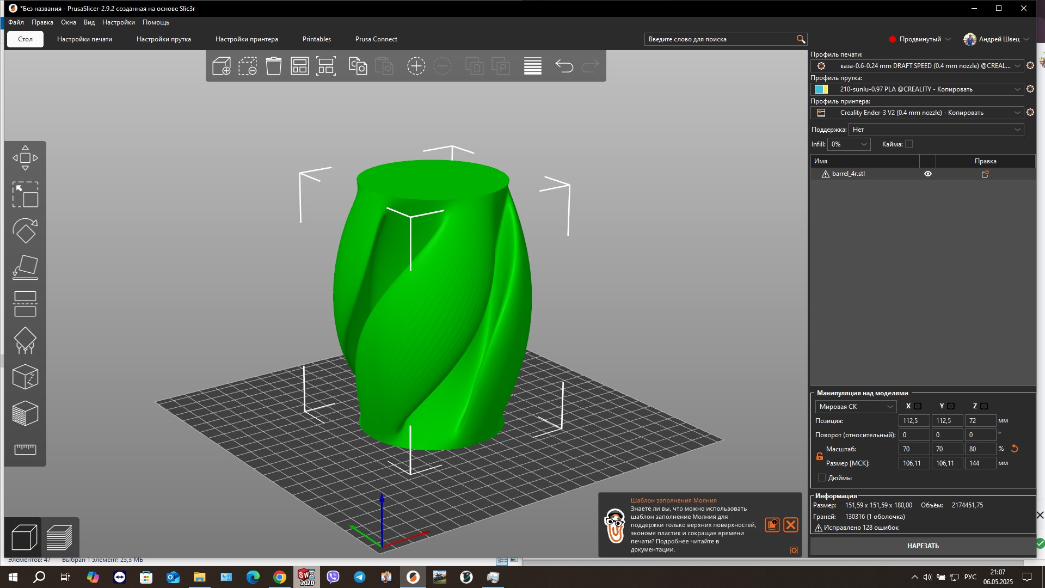The image size is (1045, 588).
Task: Click the Delete trash bin icon
Action: [x=274, y=66]
